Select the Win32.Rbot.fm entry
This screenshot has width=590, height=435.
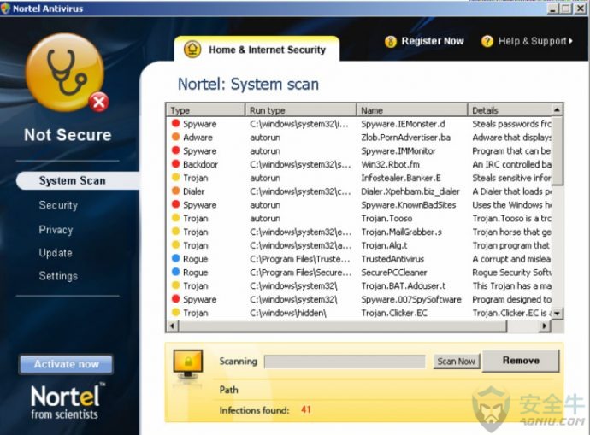390,164
